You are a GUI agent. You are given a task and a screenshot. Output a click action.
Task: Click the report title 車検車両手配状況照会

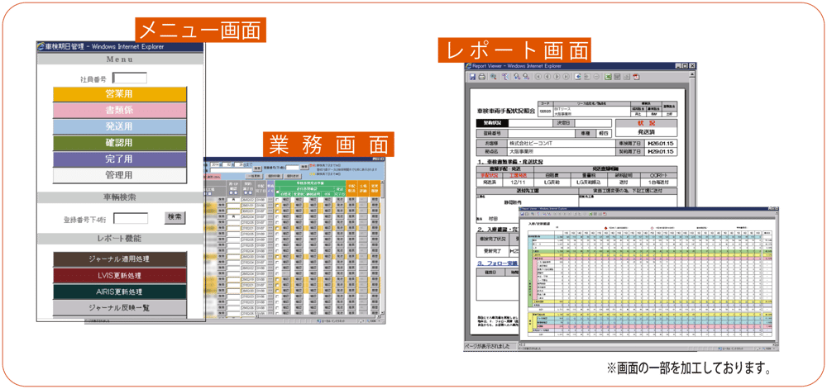click(506, 111)
